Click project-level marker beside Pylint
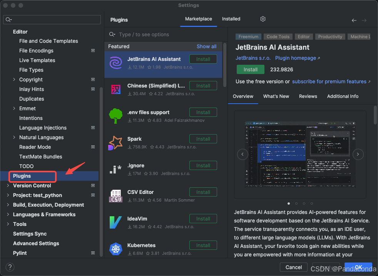Image resolution: width=378 pixels, height=276 pixels. click(x=93, y=253)
